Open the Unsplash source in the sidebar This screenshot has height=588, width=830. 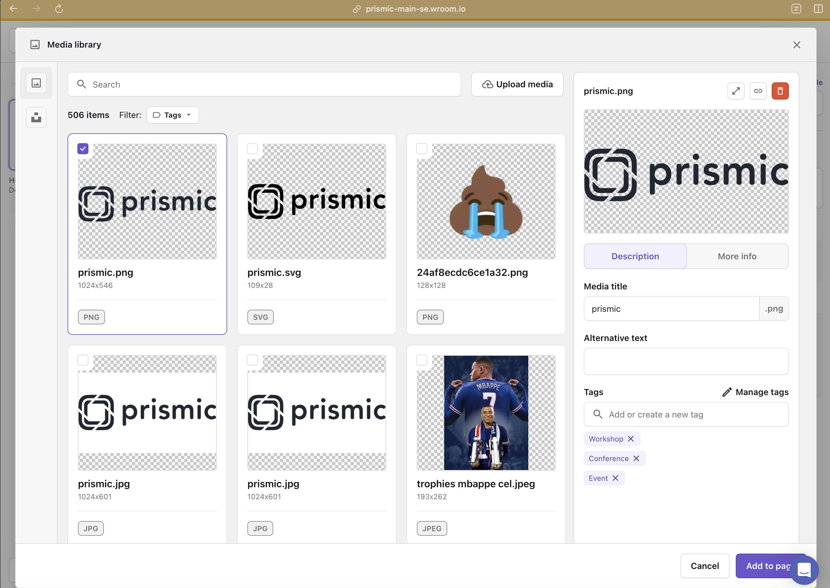click(x=36, y=117)
